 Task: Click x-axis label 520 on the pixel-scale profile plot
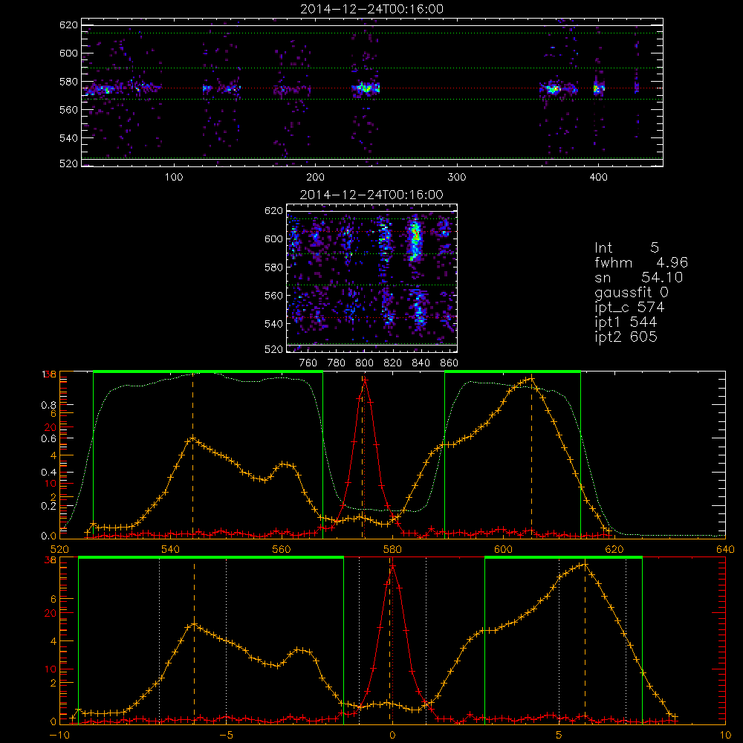click(x=59, y=549)
